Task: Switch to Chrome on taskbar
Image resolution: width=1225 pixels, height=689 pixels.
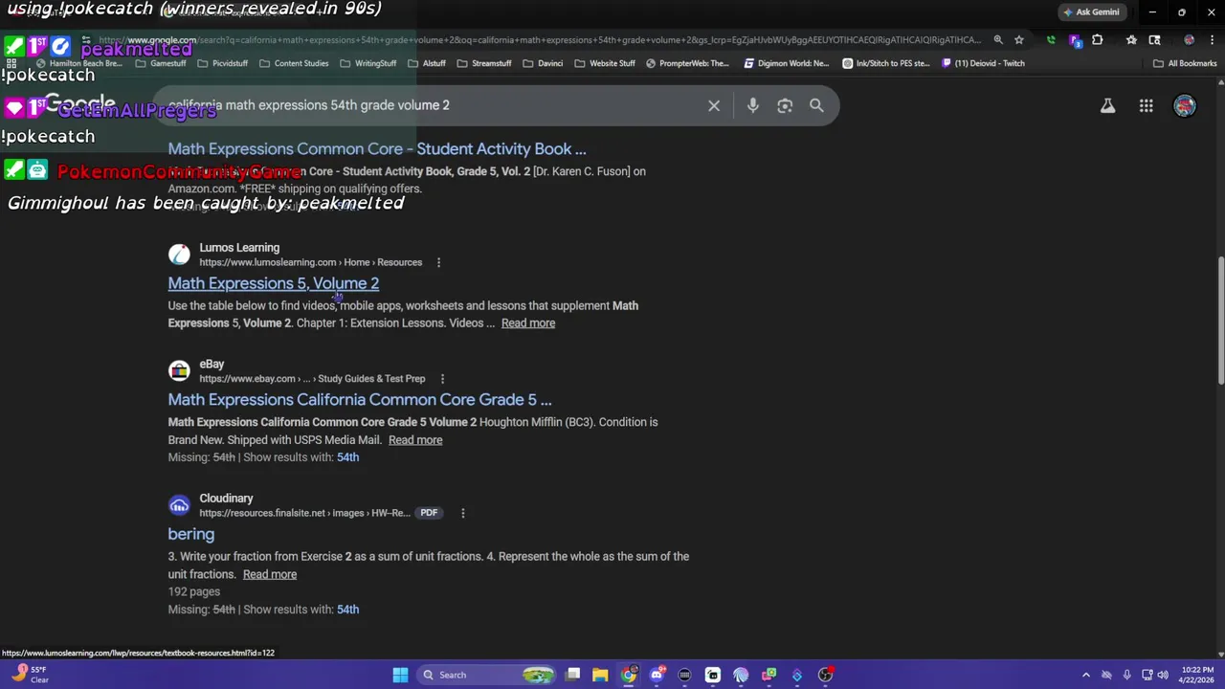Action: click(629, 675)
